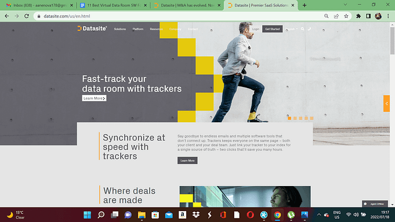Expand the English language dropdown
The image size is (395, 222).
(x=292, y=29)
